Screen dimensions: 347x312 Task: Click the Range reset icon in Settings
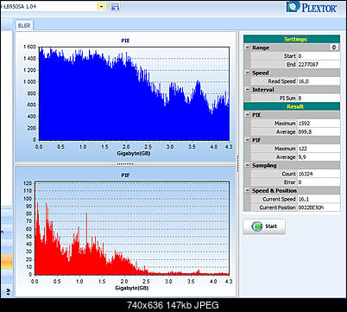(334, 48)
